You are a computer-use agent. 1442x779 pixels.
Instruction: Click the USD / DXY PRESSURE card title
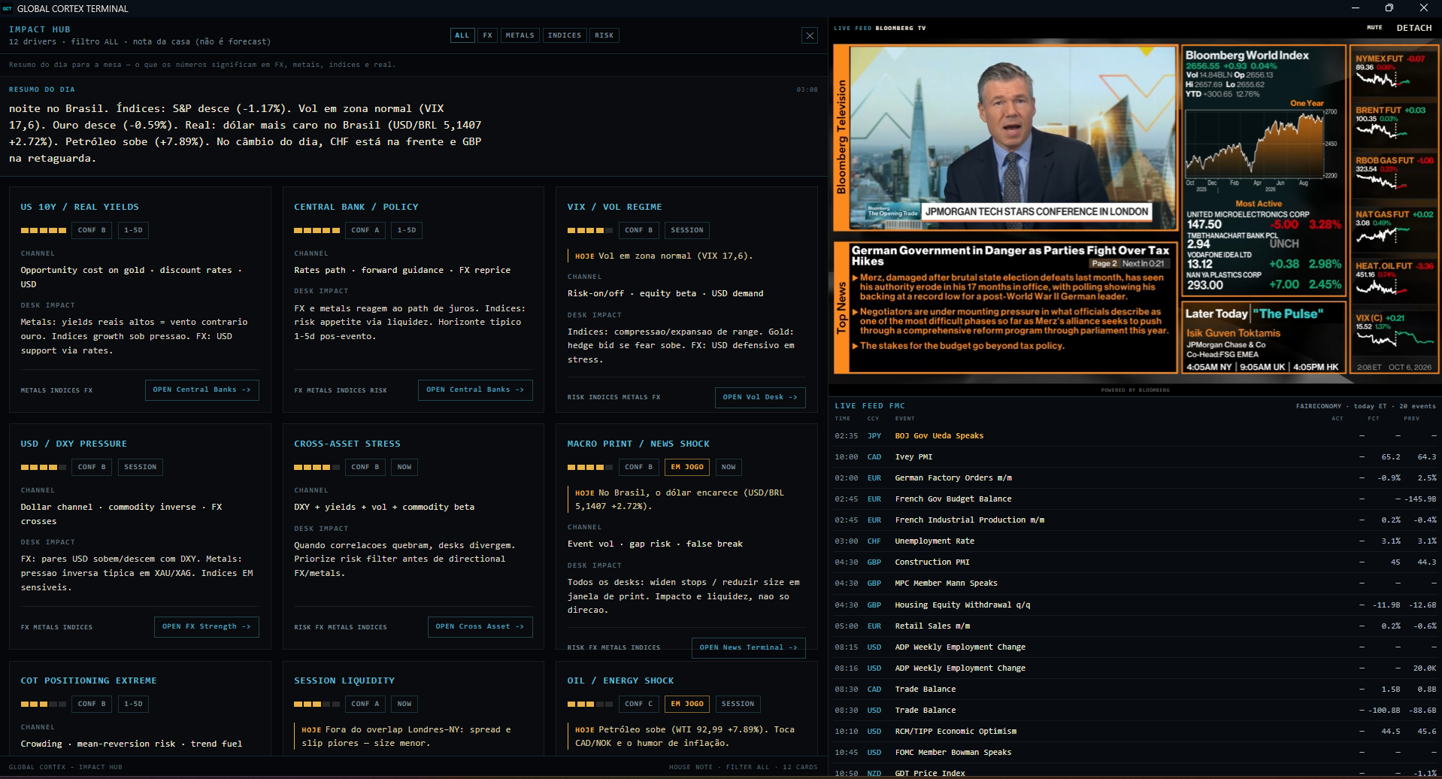[74, 444]
